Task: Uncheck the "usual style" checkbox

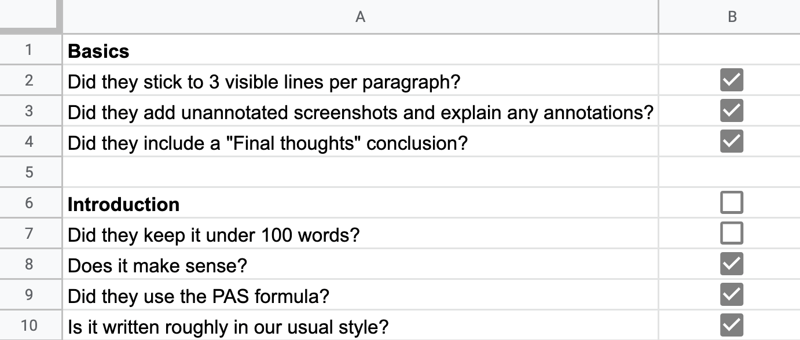Action: 731,324
